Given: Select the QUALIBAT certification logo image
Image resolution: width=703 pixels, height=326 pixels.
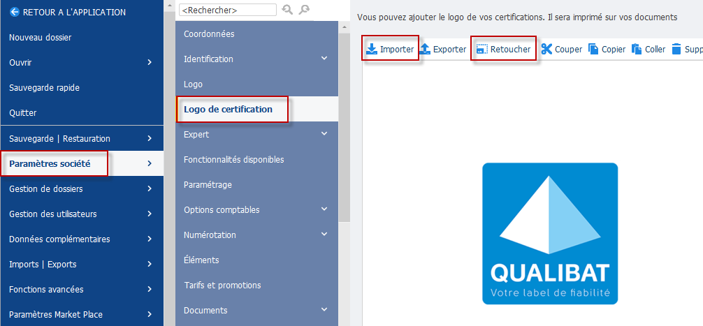Looking at the screenshot, I should coord(550,233).
